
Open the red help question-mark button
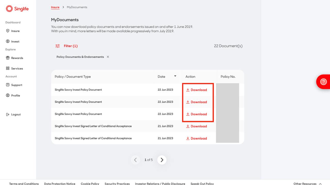coord(323,82)
